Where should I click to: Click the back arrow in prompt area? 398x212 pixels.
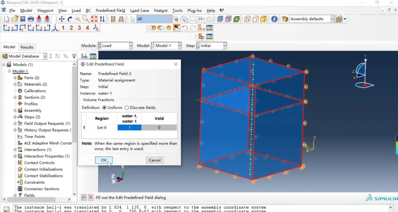(x=84, y=198)
